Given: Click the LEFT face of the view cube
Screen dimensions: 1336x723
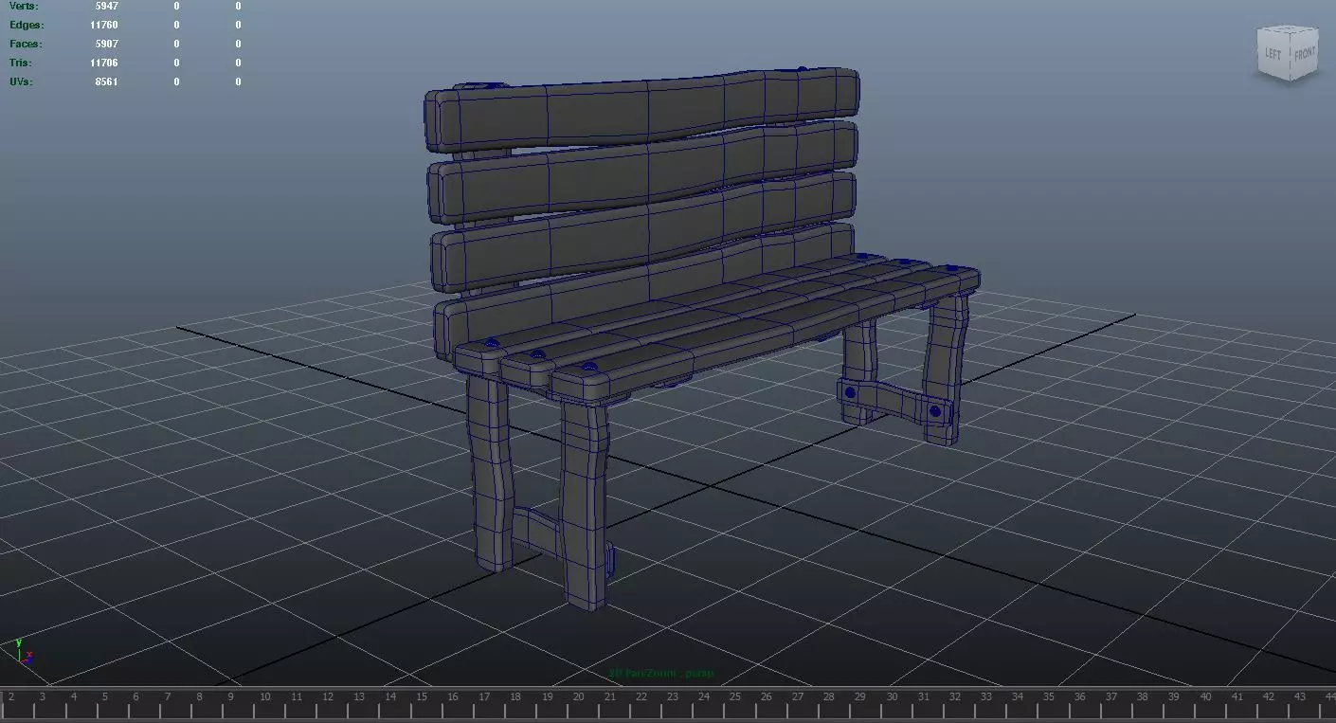Looking at the screenshot, I should pos(1273,53).
